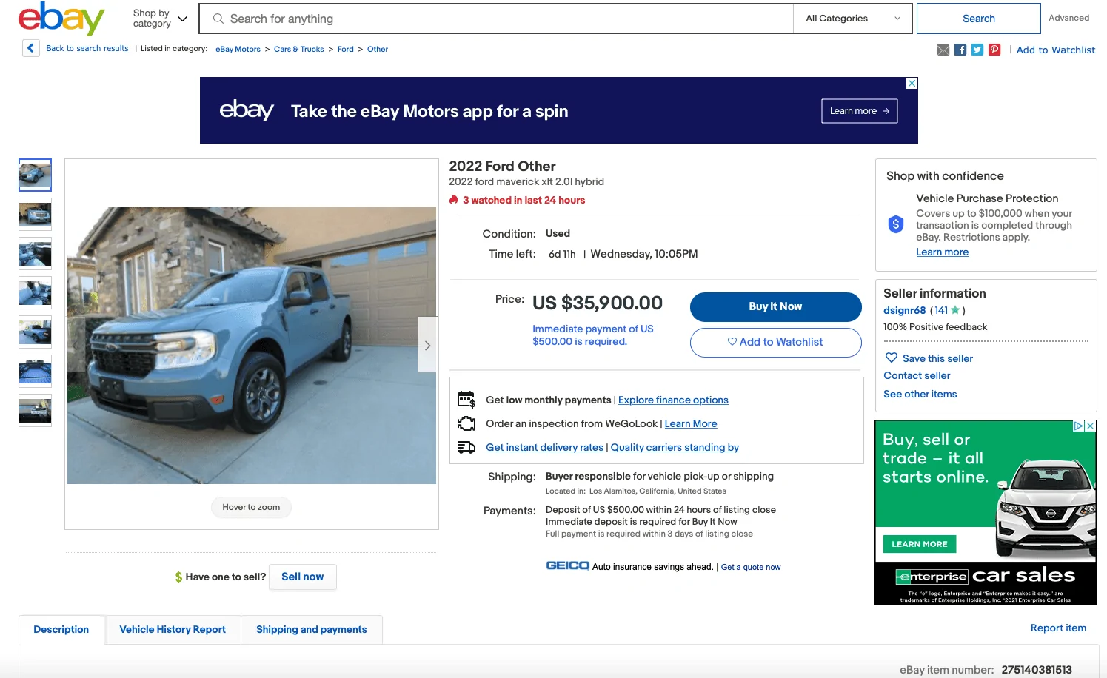Open the Vehicle History Report tab
Screen dimensions: 1107x678
173,630
